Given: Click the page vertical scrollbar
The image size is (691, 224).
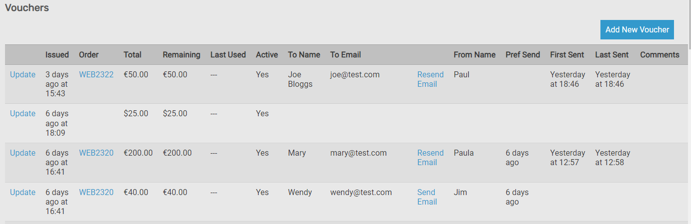Looking at the screenshot, I should pyautogui.click(x=689, y=112).
